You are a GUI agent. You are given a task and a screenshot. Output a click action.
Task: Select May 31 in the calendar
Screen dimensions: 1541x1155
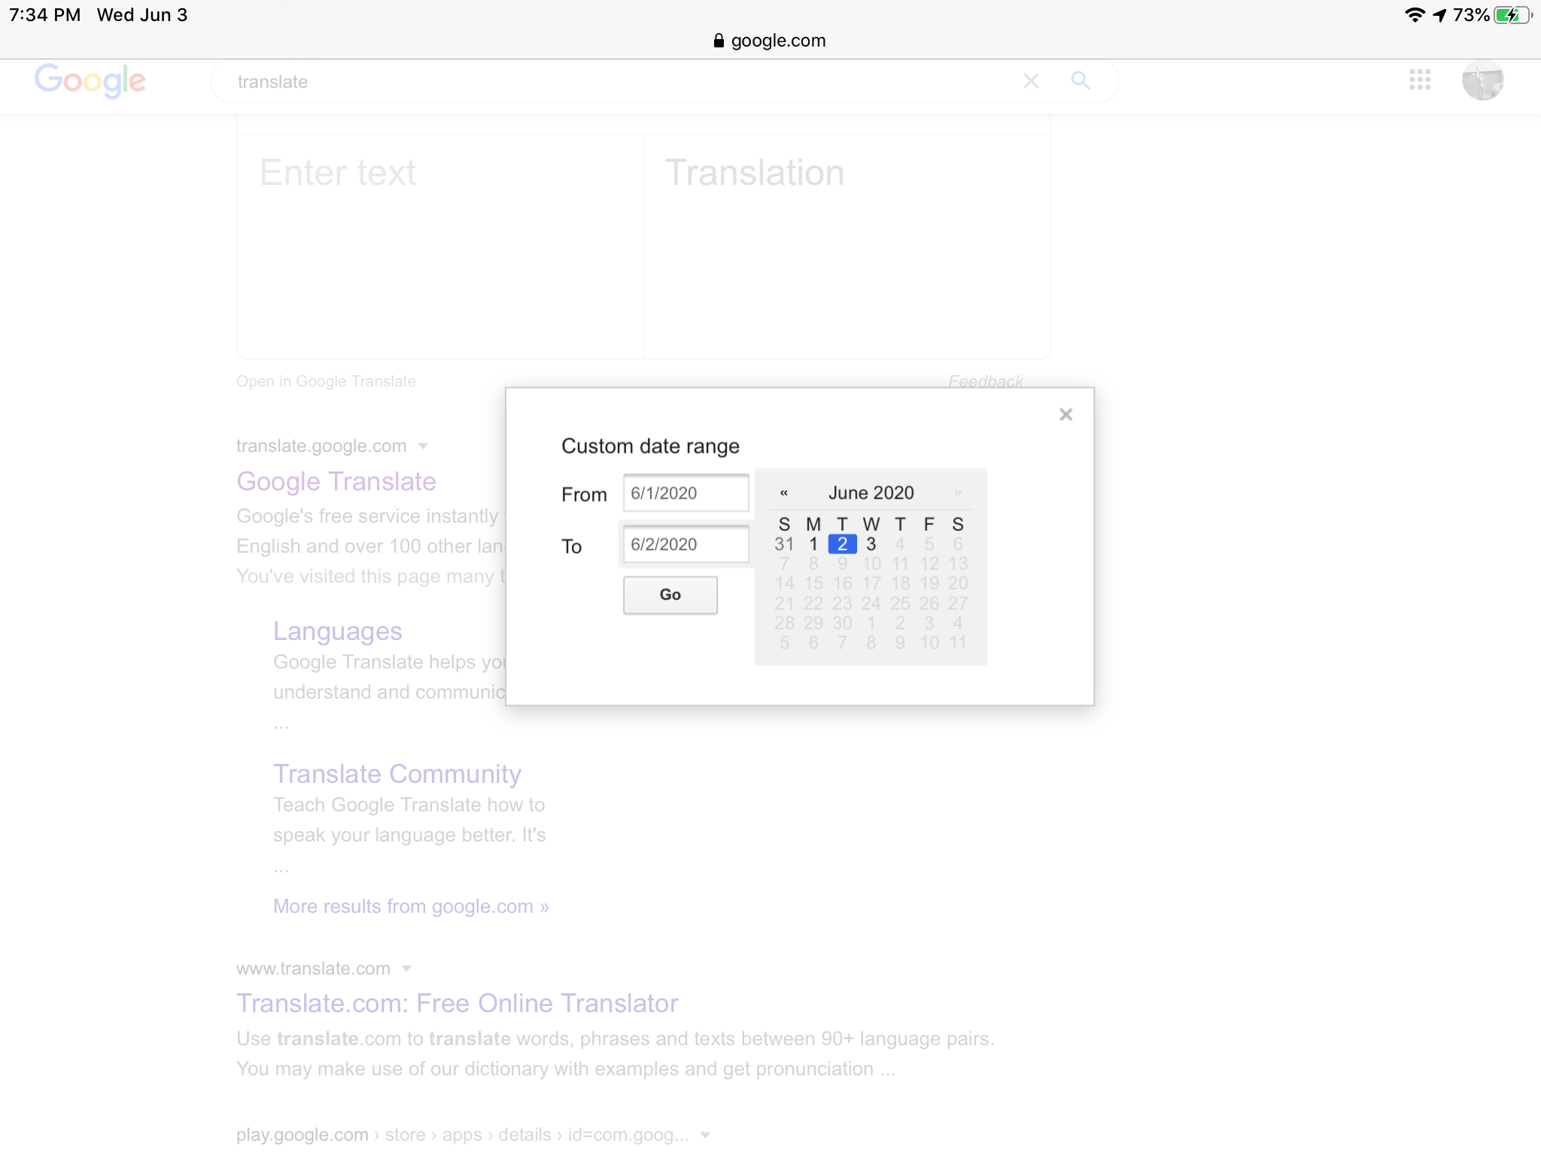784,544
